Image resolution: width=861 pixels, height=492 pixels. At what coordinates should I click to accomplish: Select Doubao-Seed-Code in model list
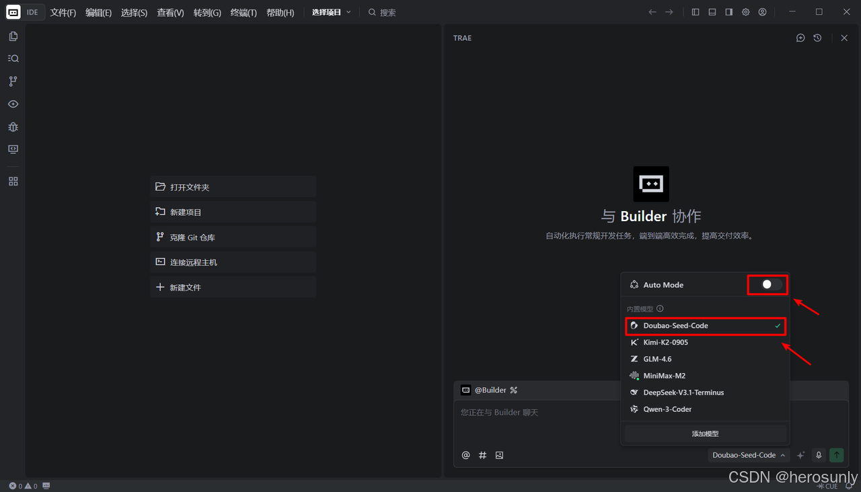point(705,325)
